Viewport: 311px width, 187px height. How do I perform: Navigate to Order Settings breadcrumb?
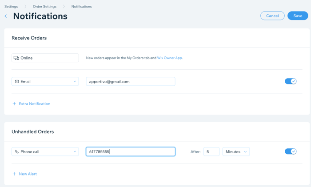pyautogui.click(x=44, y=7)
